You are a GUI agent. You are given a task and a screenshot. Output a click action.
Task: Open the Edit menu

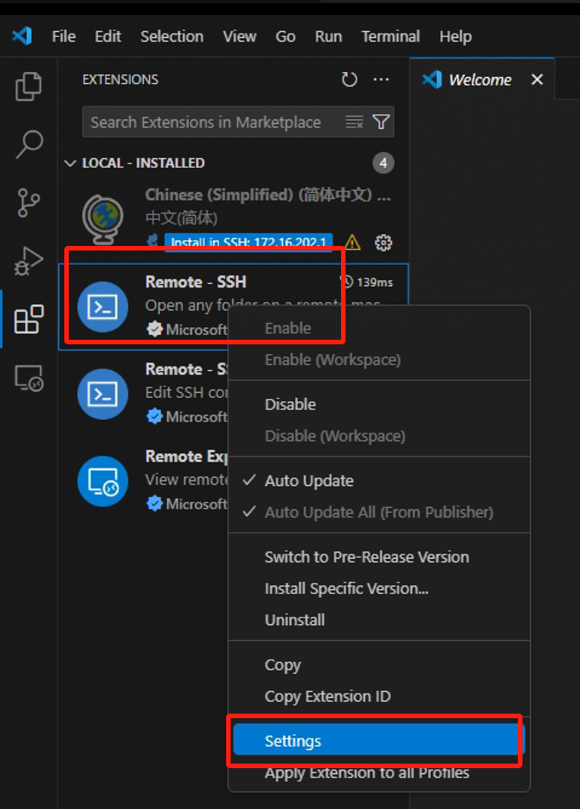[107, 36]
